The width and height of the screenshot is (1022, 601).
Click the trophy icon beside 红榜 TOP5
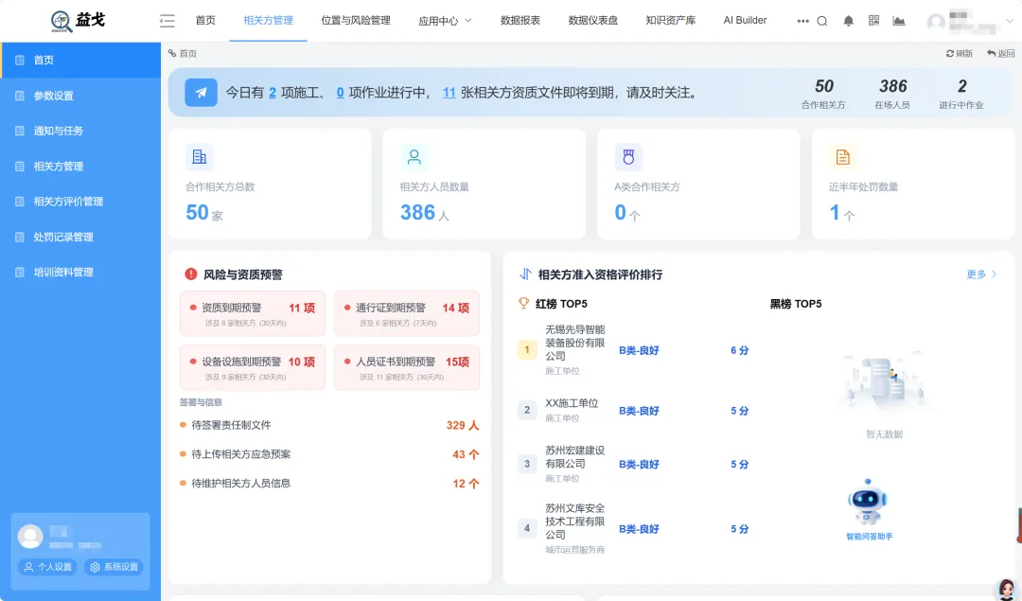[x=523, y=303]
